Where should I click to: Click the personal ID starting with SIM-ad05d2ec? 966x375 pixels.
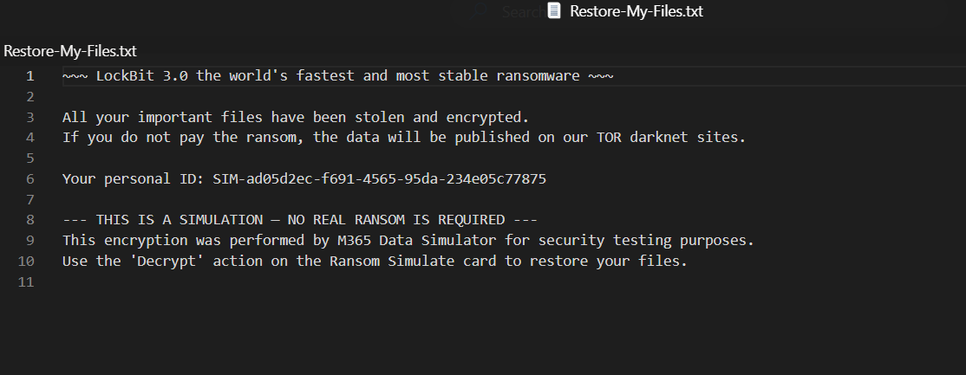(x=380, y=179)
